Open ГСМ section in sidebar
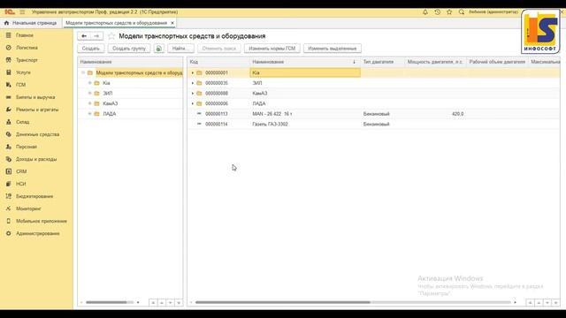 click(20, 85)
